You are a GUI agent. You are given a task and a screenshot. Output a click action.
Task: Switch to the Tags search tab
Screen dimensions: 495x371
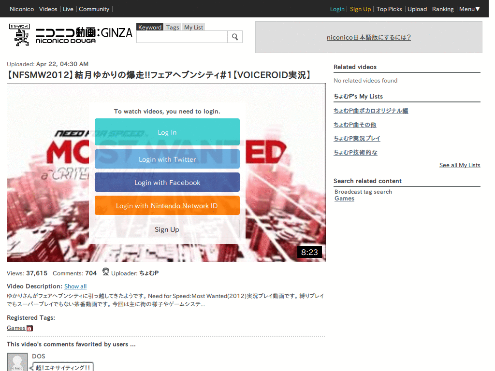tap(173, 28)
